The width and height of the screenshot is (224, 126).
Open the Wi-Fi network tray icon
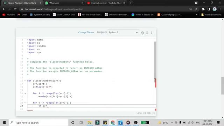[189, 122]
